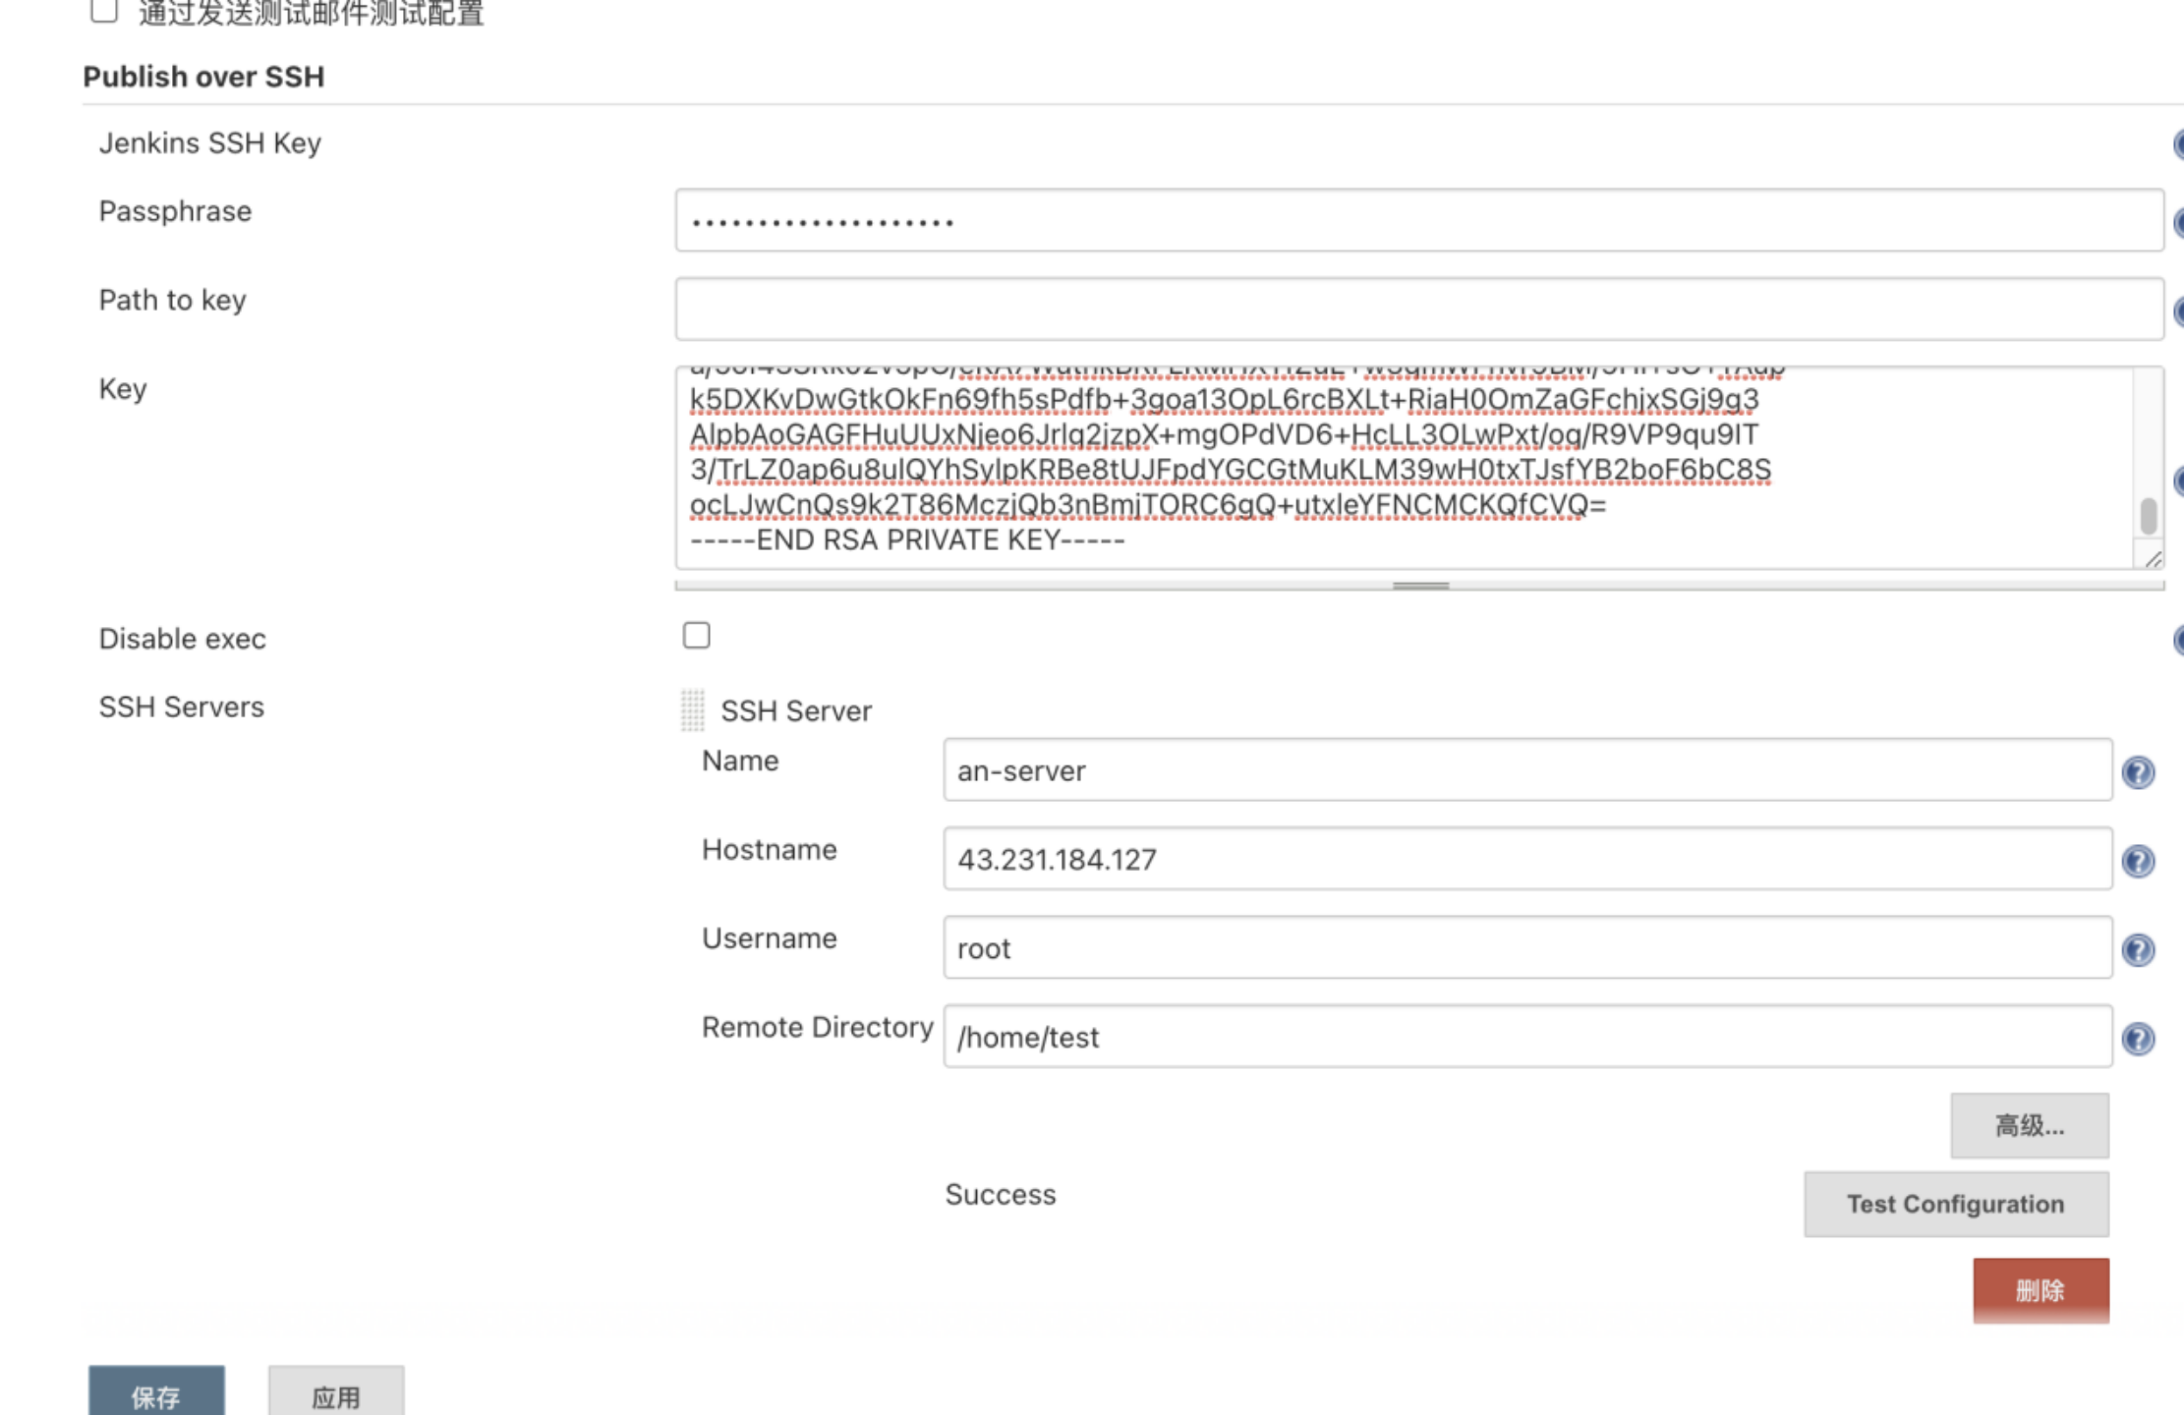
Task: Click SSH Server drag handle icon
Action: (x=693, y=709)
